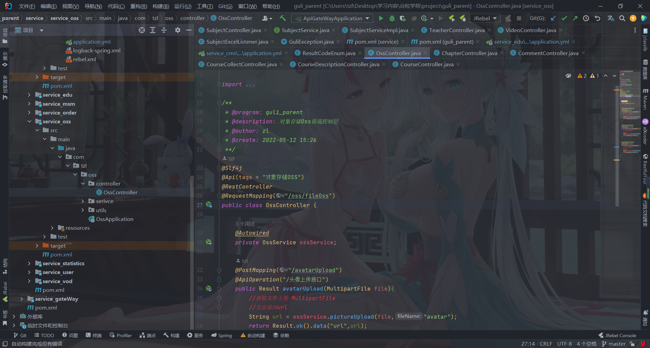Fold the Javadoc comment at line 17

click(219, 103)
